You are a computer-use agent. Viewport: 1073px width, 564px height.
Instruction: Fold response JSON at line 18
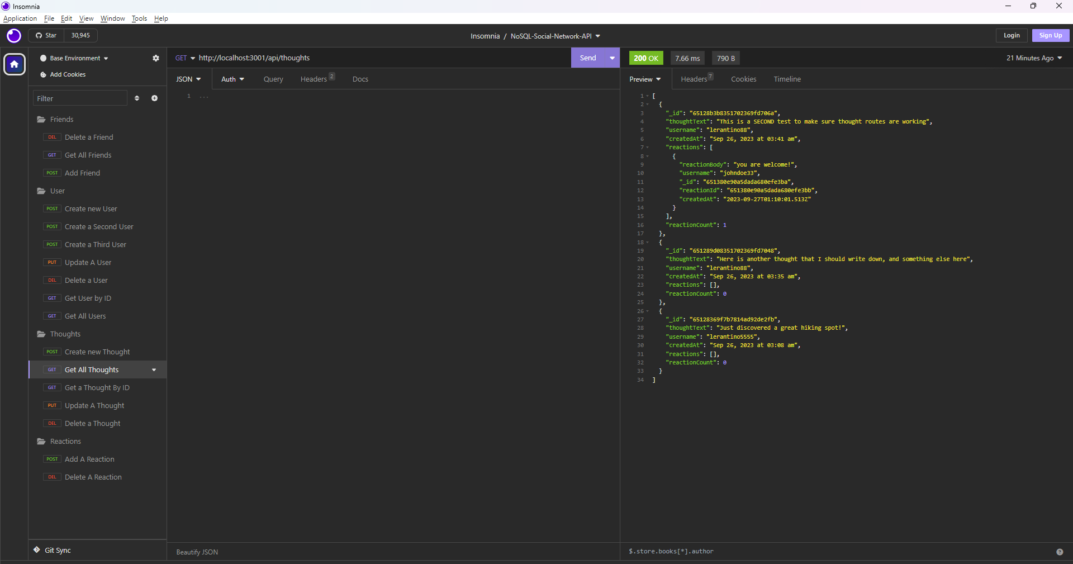tap(648, 243)
